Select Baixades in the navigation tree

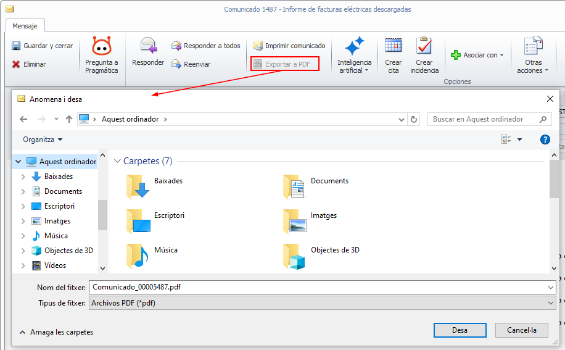(59, 177)
